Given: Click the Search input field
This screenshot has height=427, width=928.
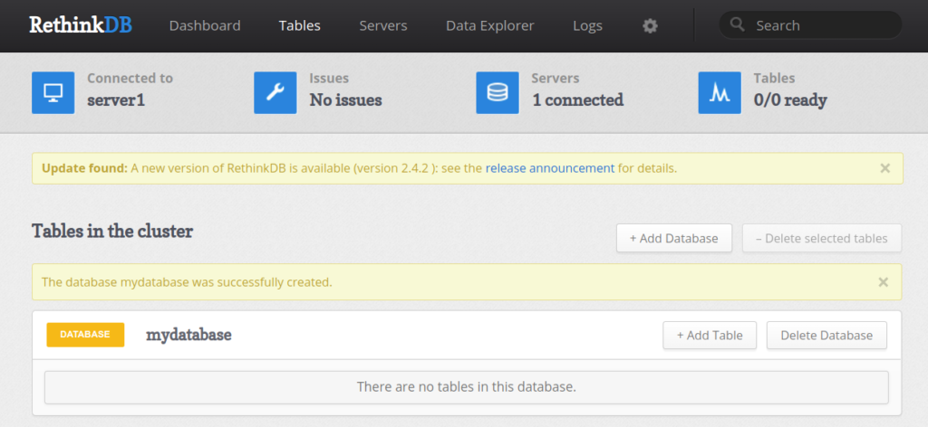Looking at the screenshot, I should pyautogui.click(x=810, y=25).
